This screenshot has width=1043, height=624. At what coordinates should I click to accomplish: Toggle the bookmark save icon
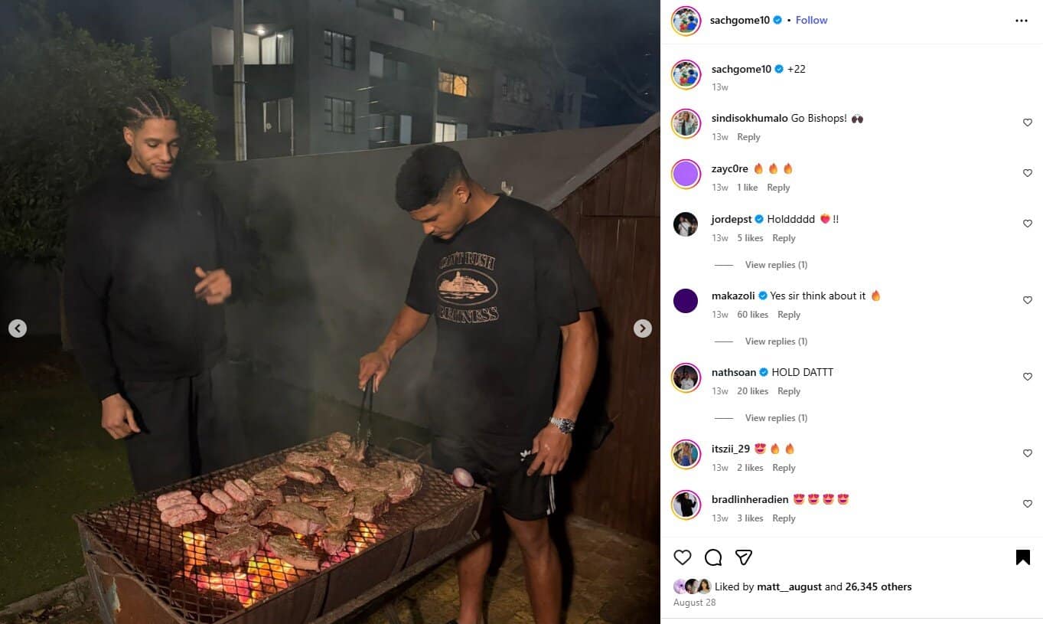pos(1022,557)
